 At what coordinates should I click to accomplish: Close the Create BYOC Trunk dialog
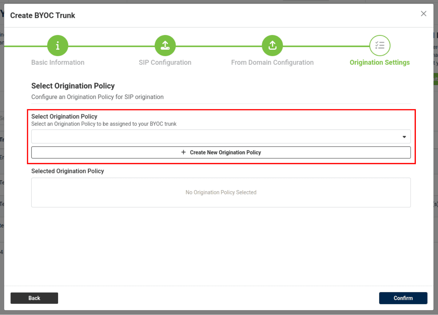click(424, 14)
